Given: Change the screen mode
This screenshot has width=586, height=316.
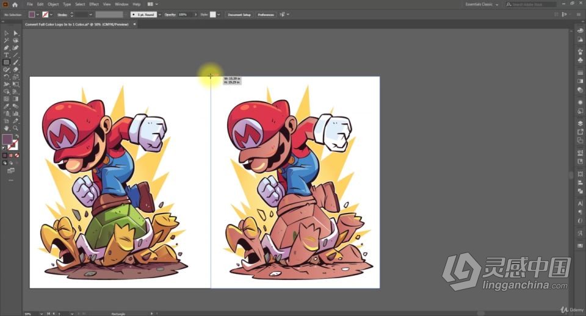Looking at the screenshot, I should [11, 171].
